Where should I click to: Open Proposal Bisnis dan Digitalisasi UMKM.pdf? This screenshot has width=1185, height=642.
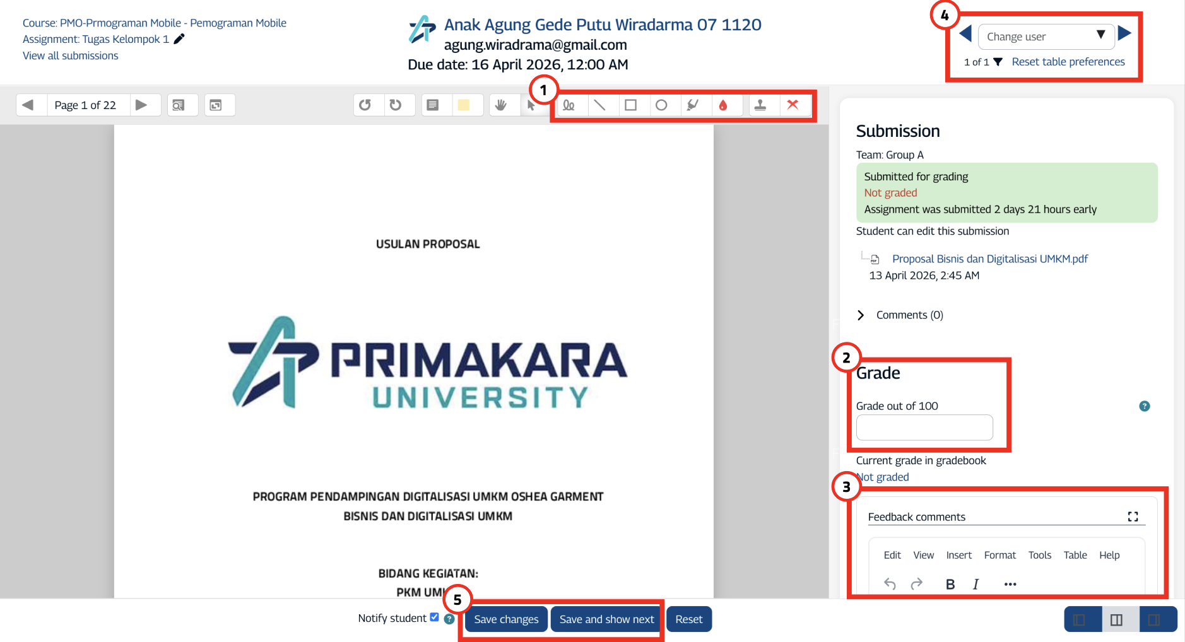coord(990,259)
